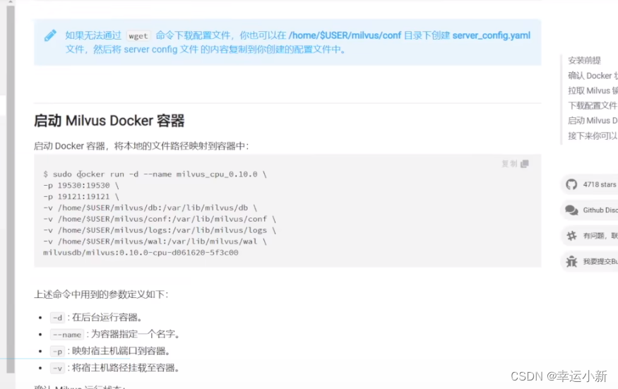
Task: Open the /home/$USER/milvus/conf link
Action: point(345,35)
